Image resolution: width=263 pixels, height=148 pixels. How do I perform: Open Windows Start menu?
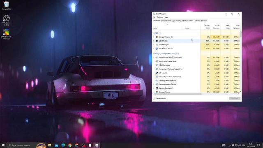pos(3,145)
